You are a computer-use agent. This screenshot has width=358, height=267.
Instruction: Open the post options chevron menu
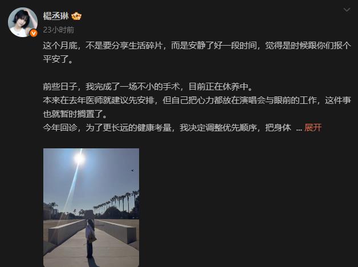(x=347, y=10)
